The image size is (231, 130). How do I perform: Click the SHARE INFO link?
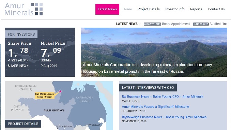[x=18, y=66]
